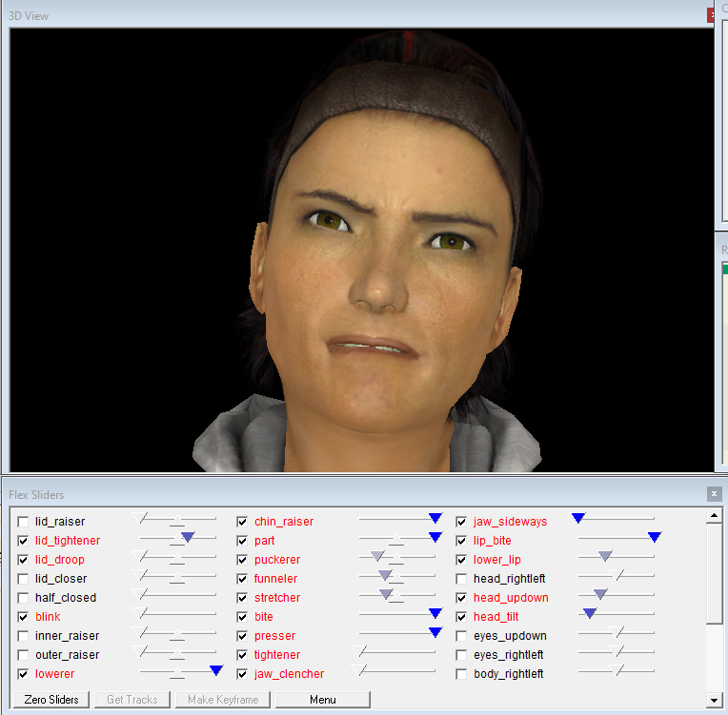Image resolution: width=728 pixels, height=715 pixels.
Task: Turn on the body_rightleft checkbox
Action: coord(461,674)
